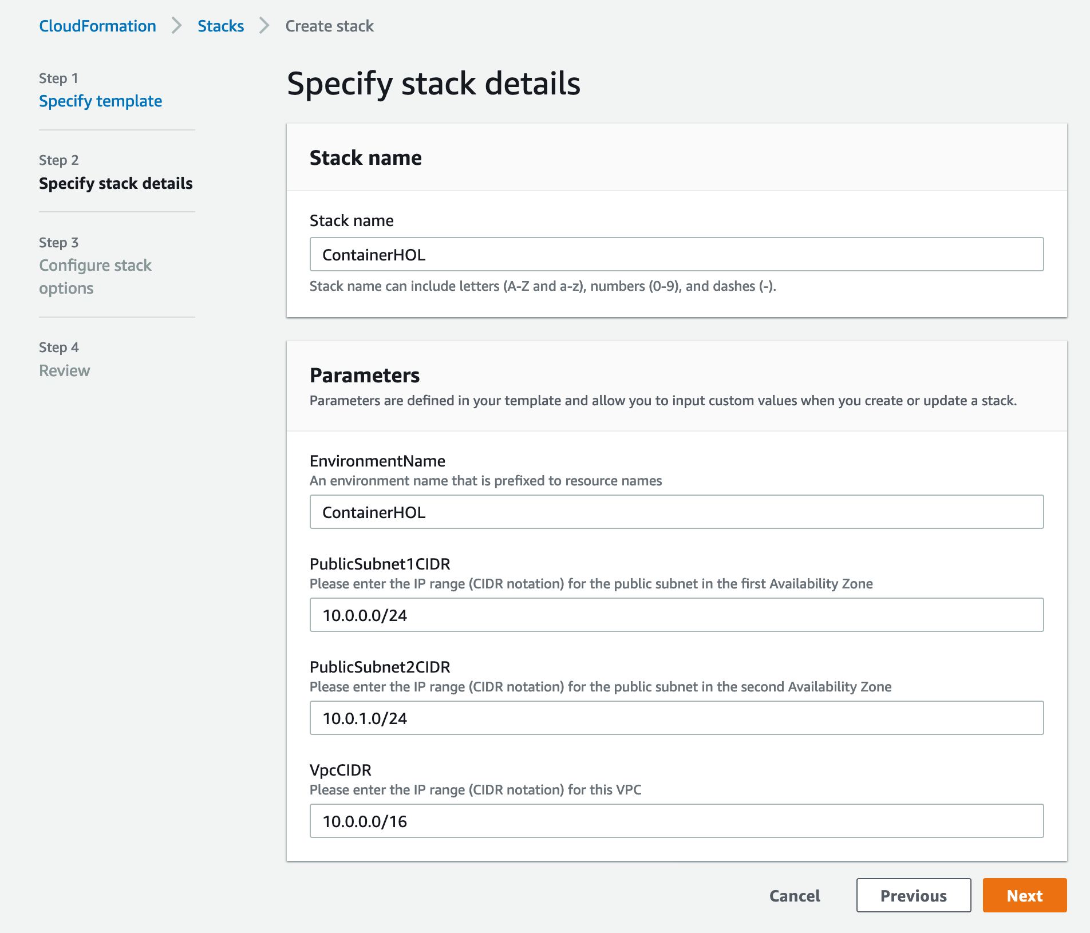Cancel the stack creation
The image size is (1090, 933).
(x=795, y=895)
